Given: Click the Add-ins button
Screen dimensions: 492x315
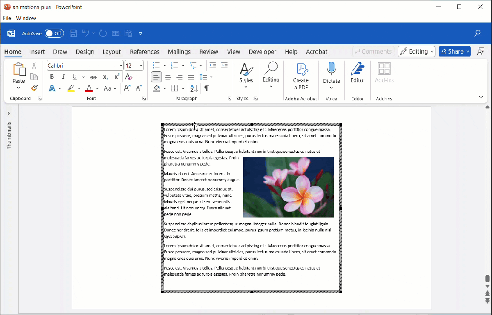Looking at the screenshot, I should click(x=384, y=73).
